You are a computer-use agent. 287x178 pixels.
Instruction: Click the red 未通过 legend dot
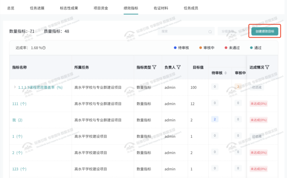(x=226, y=48)
